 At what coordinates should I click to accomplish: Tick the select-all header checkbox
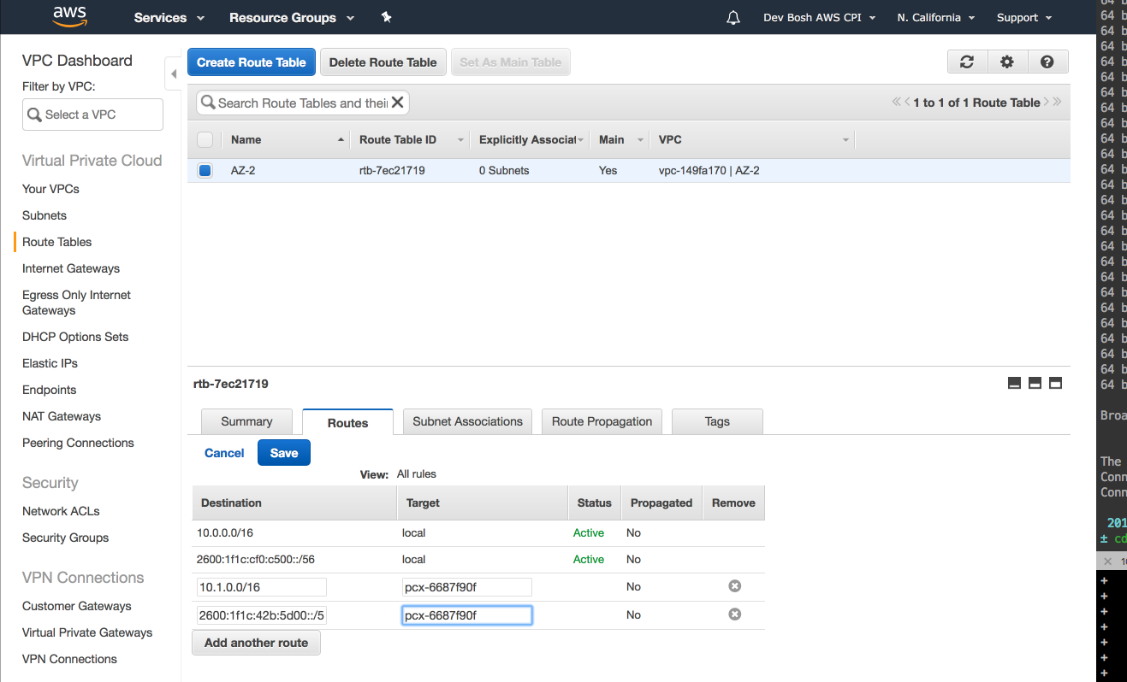click(x=205, y=139)
